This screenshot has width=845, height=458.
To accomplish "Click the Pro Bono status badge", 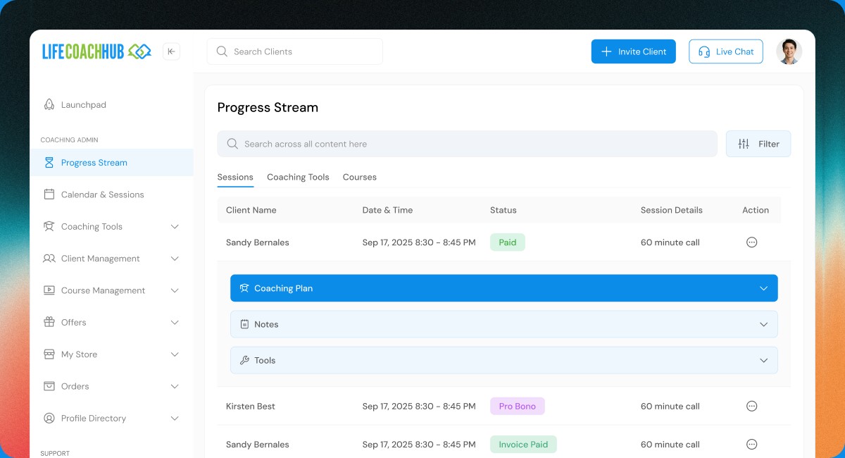I will [518, 407].
